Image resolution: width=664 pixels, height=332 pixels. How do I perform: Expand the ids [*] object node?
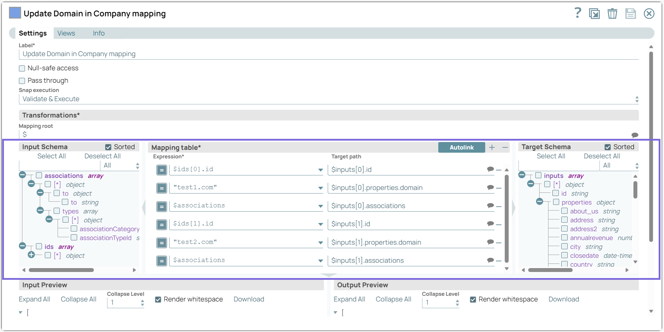(31, 255)
